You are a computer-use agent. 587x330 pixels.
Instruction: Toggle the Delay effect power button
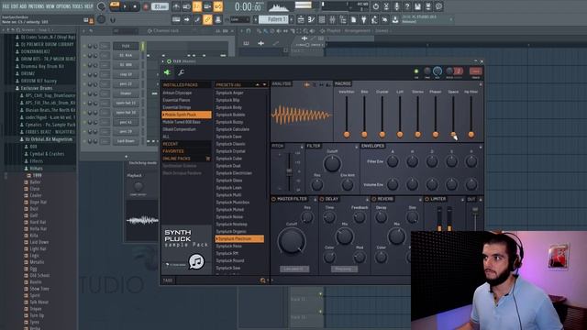click(322, 199)
